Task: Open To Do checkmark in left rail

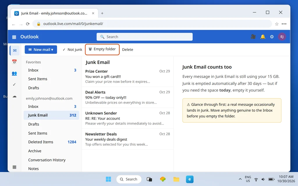Action: coord(15,85)
